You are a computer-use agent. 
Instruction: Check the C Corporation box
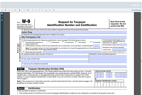pyautogui.click(x=49, y=42)
